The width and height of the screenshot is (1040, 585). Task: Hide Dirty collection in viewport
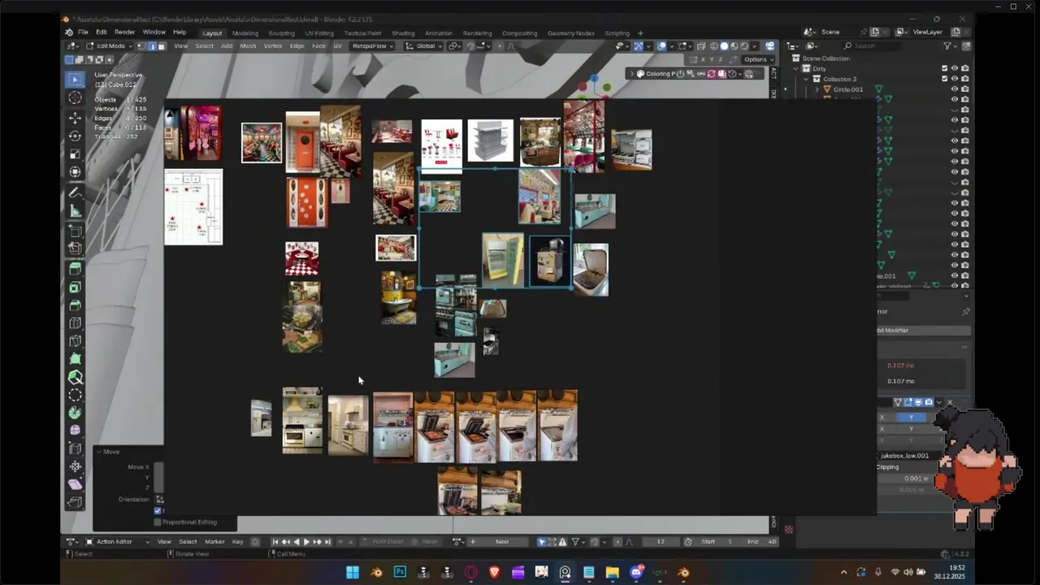955,68
